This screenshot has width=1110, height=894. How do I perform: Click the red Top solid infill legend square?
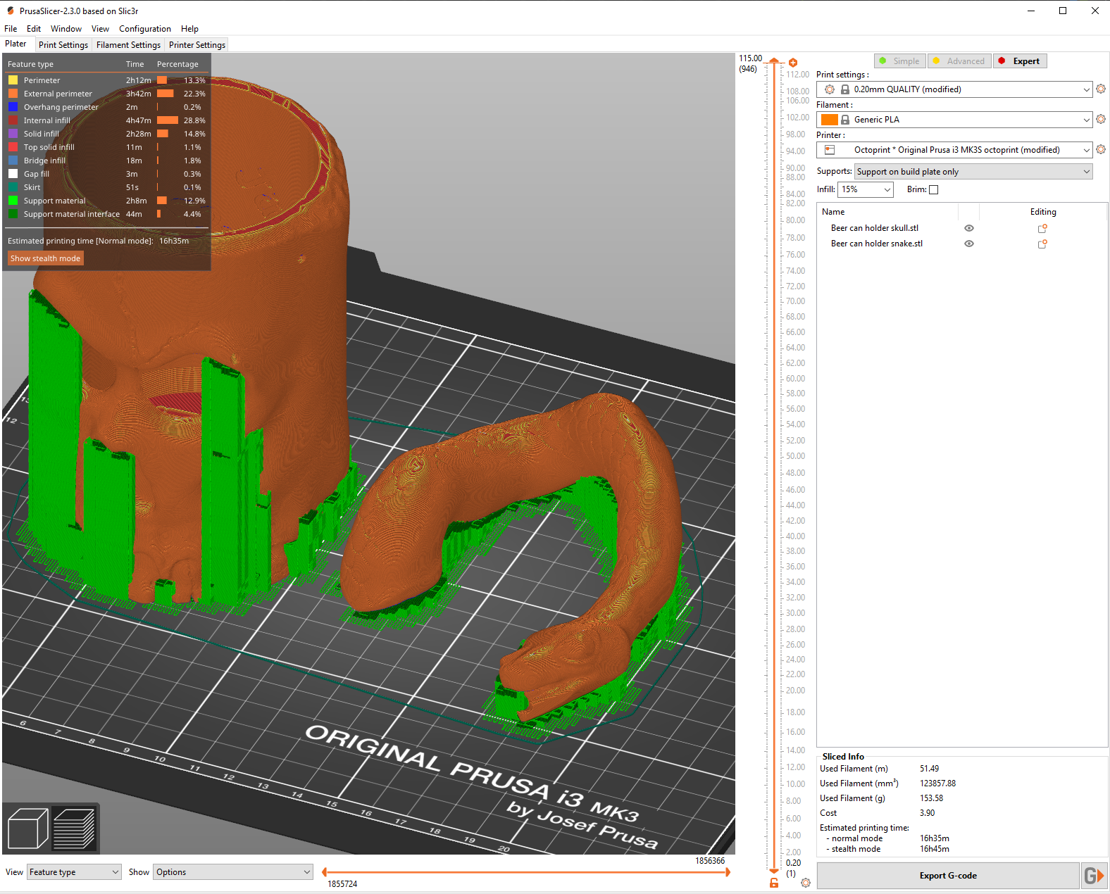coord(13,147)
